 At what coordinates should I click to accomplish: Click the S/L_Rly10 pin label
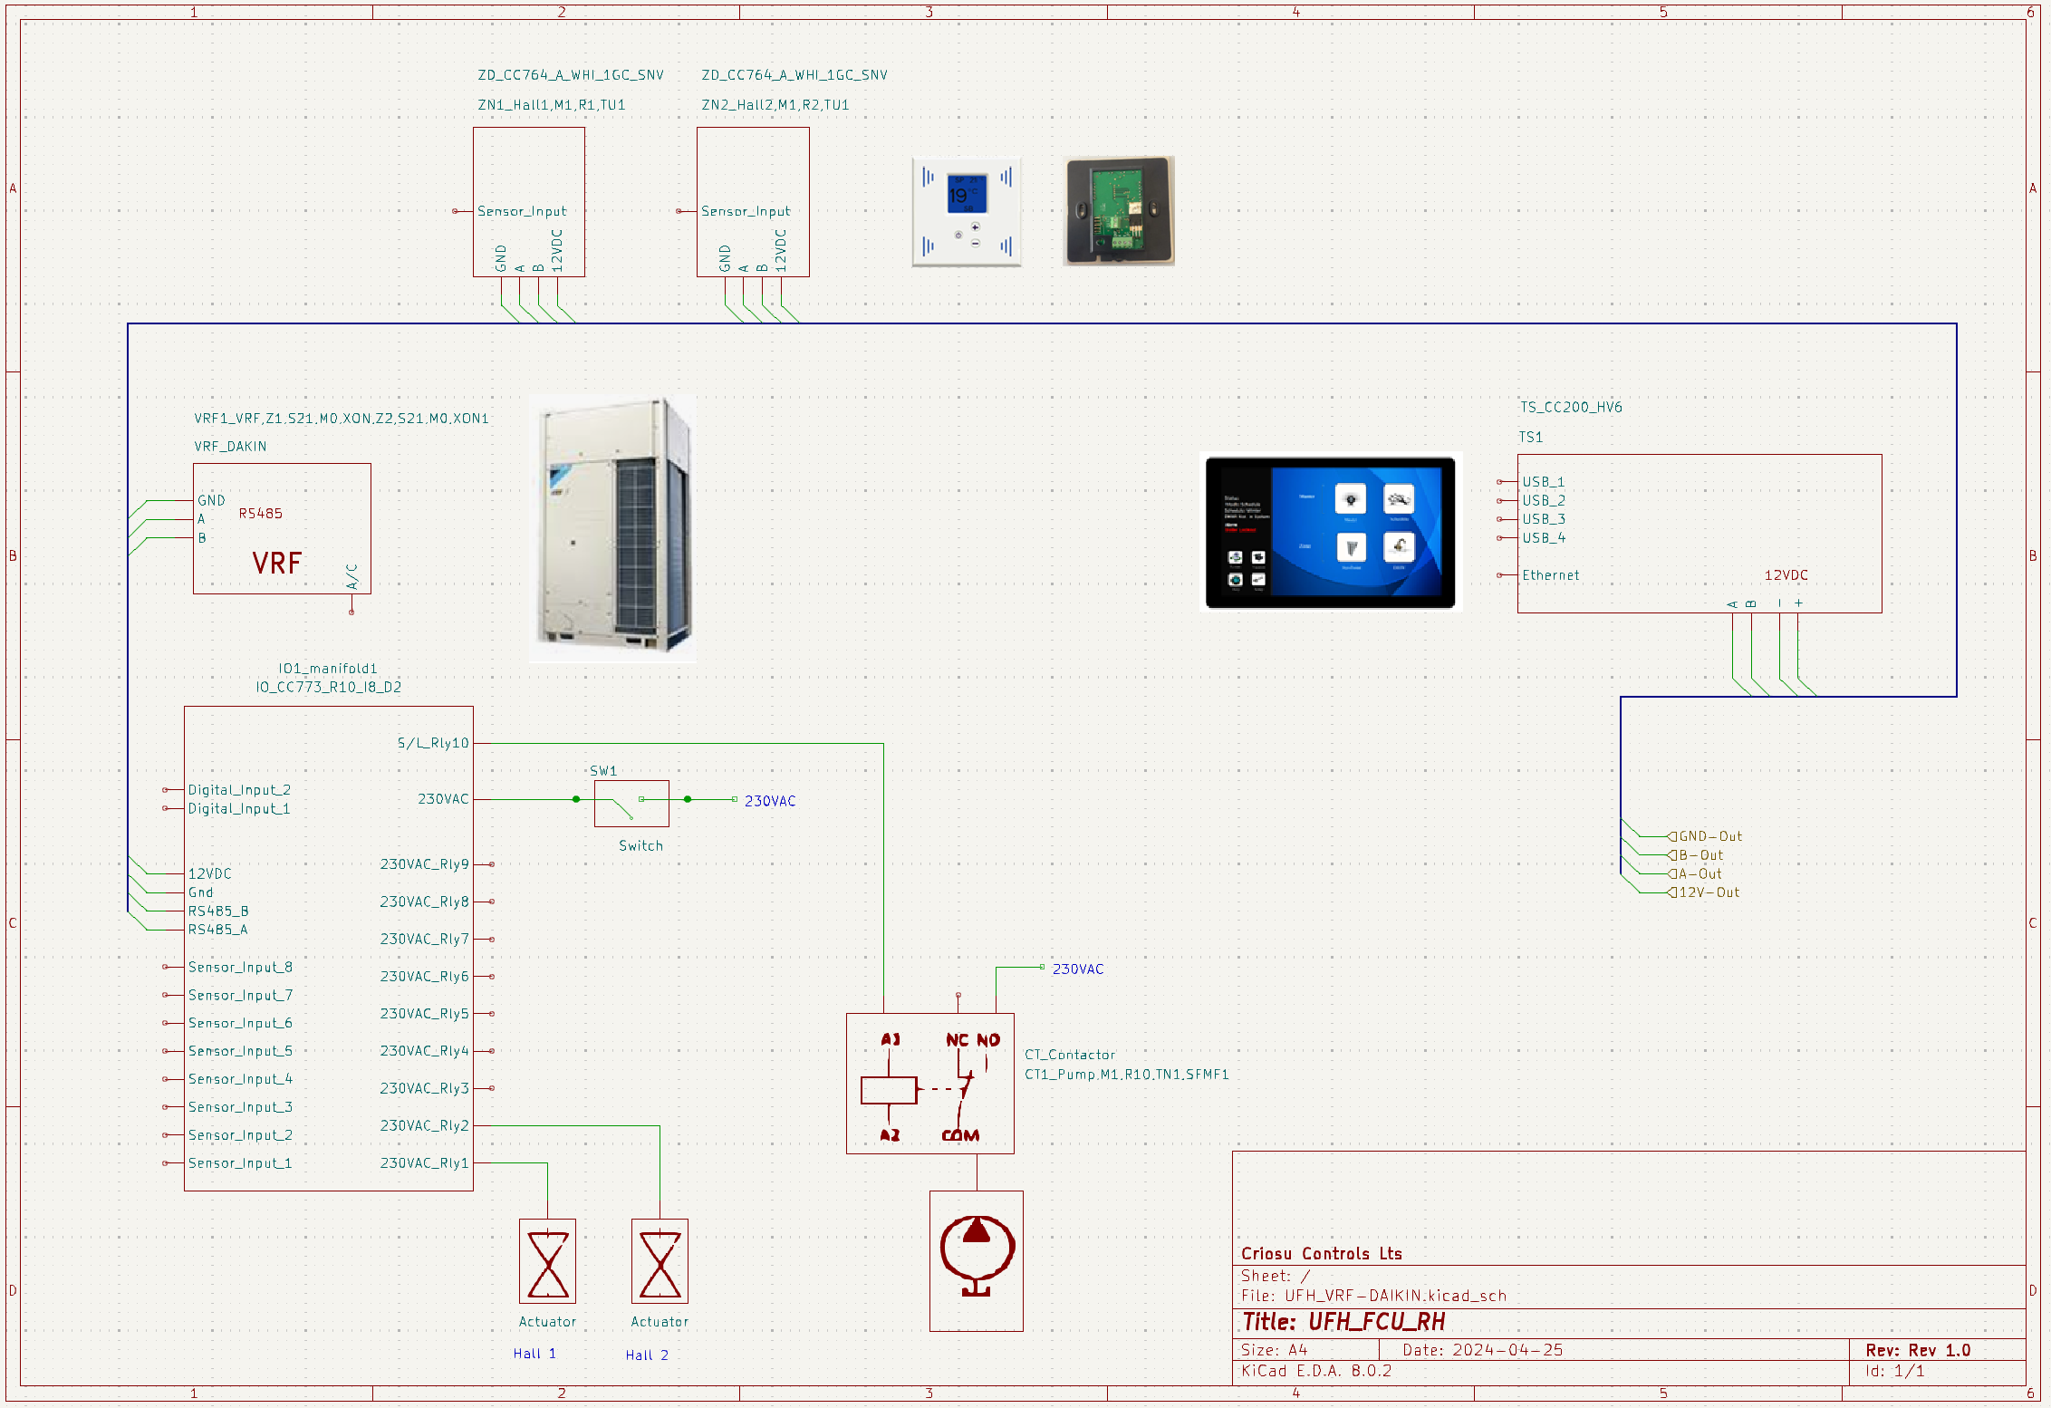(433, 743)
